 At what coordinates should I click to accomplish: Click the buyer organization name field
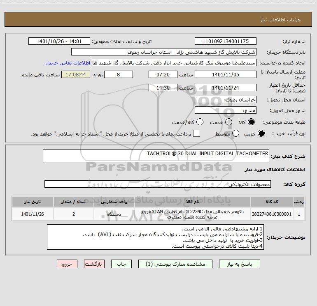click(x=164, y=52)
